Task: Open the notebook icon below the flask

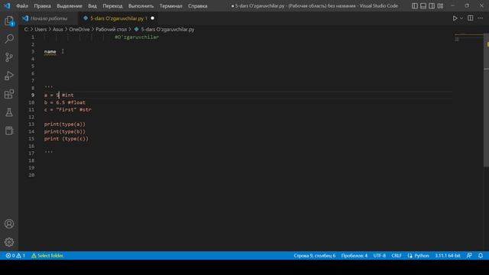Action: point(9,131)
